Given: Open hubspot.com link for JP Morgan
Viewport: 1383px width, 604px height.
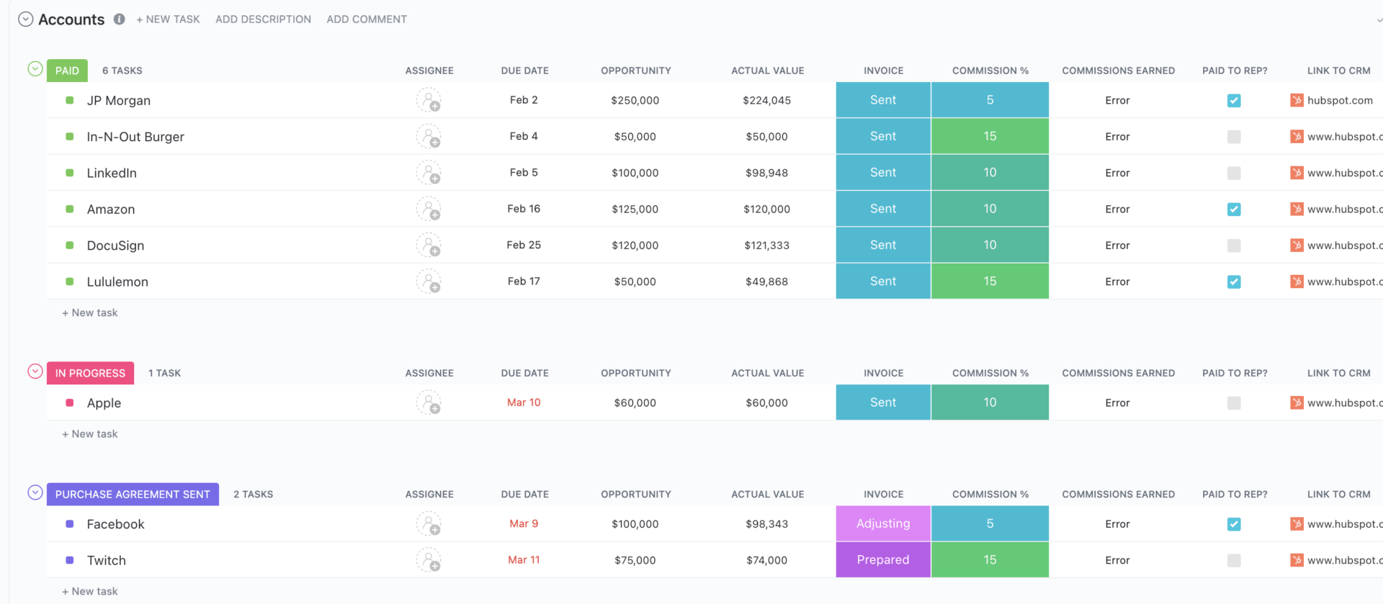Looking at the screenshot, I should [1340, 101].
